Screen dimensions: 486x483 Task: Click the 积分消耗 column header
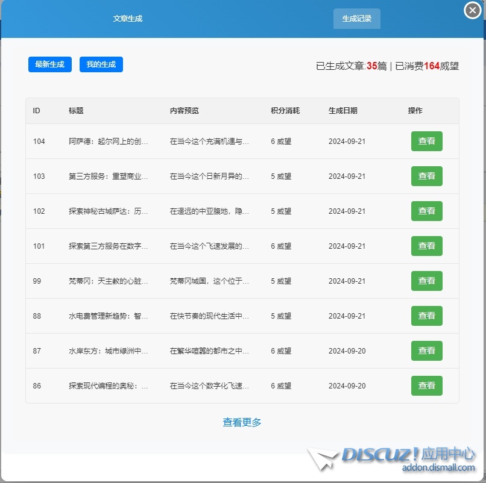[285, 111]
